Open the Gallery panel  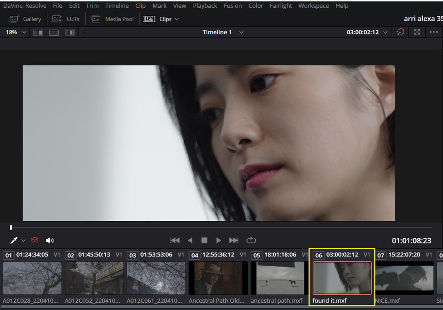pos(25,19)
